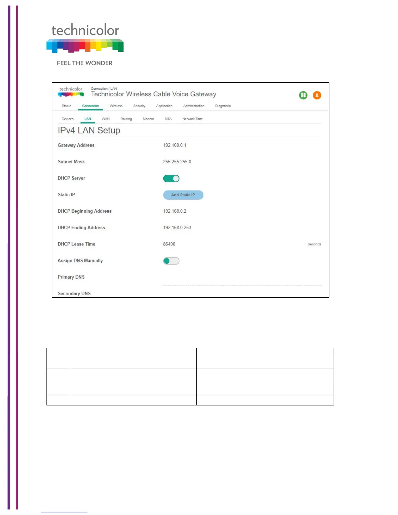Image resolution: width=398 pixels, height=515 pixels.
Task: Click the DHCP Lease Time value 86400
Action: click(x=169, y=244)
